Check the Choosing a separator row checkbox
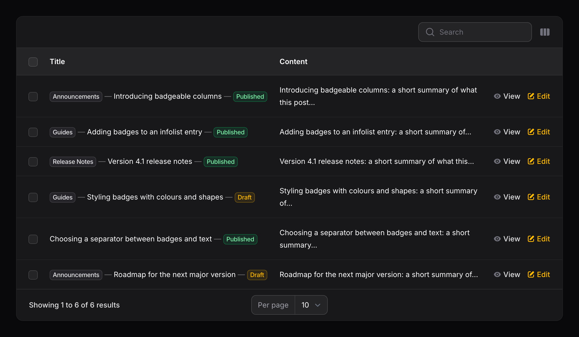 tap(33, 239)
